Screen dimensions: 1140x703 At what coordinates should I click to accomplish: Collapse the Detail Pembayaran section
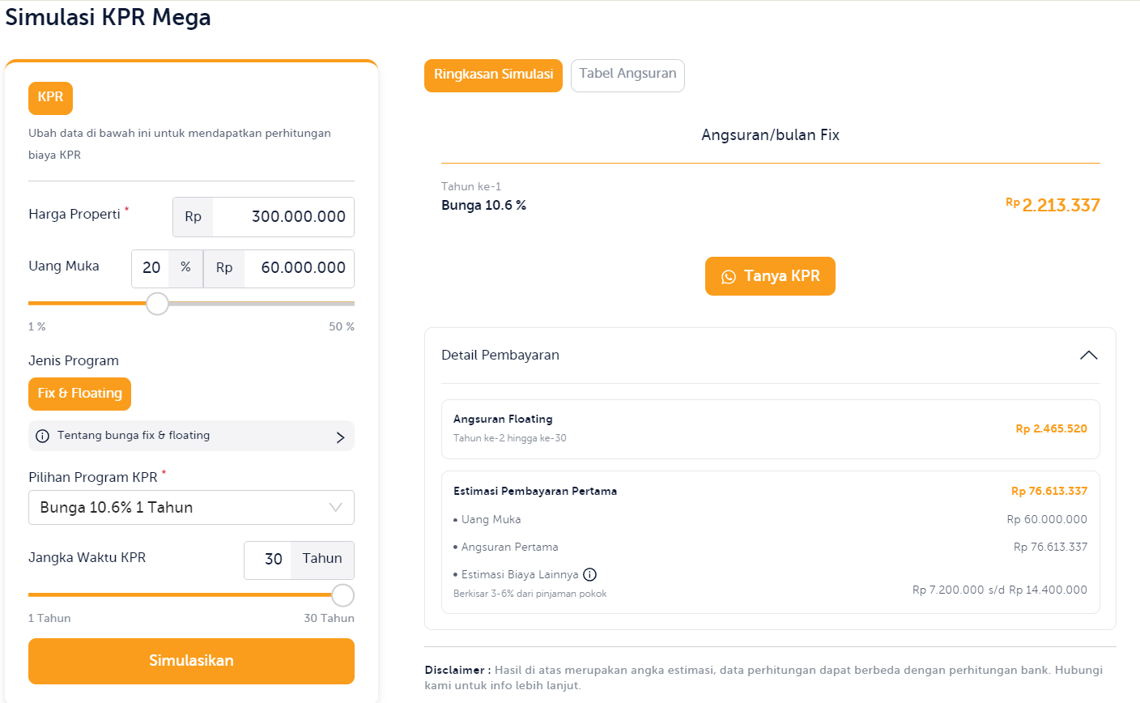point(1088,356)
